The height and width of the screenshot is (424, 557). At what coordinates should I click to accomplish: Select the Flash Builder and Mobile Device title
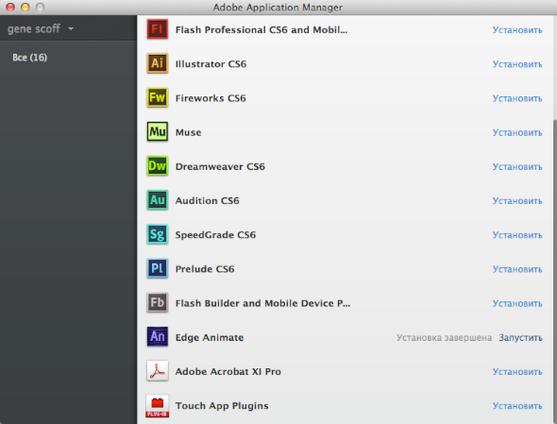(262, 303)
